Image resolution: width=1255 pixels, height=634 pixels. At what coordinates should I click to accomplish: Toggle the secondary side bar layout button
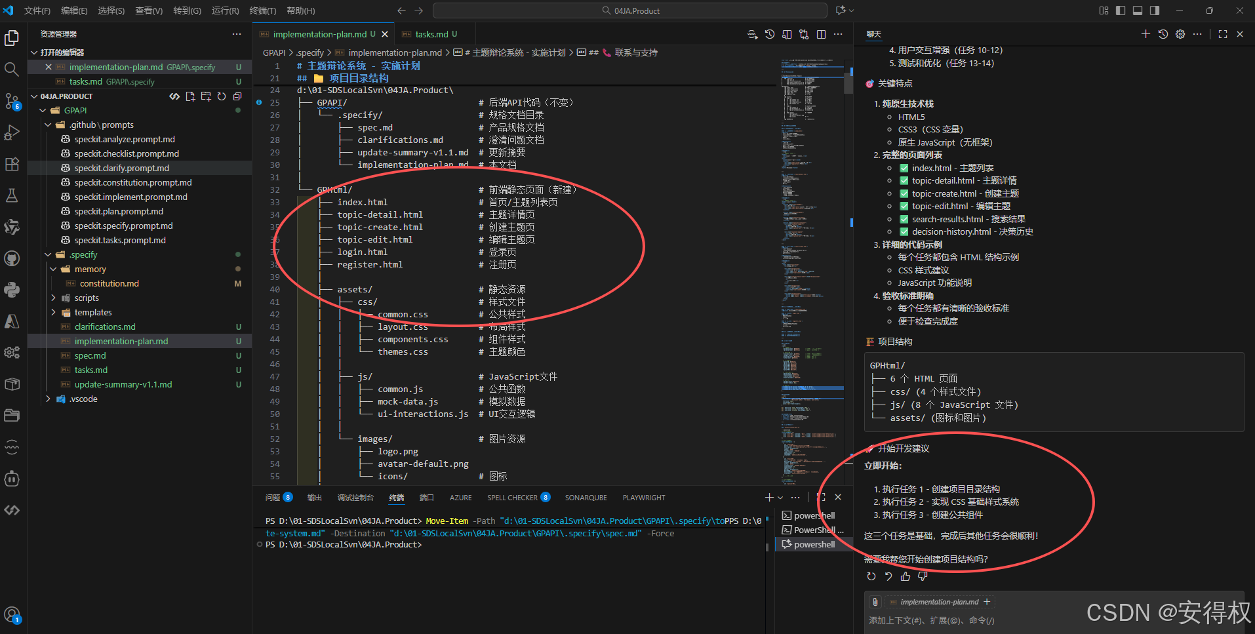pos(1155,10)
